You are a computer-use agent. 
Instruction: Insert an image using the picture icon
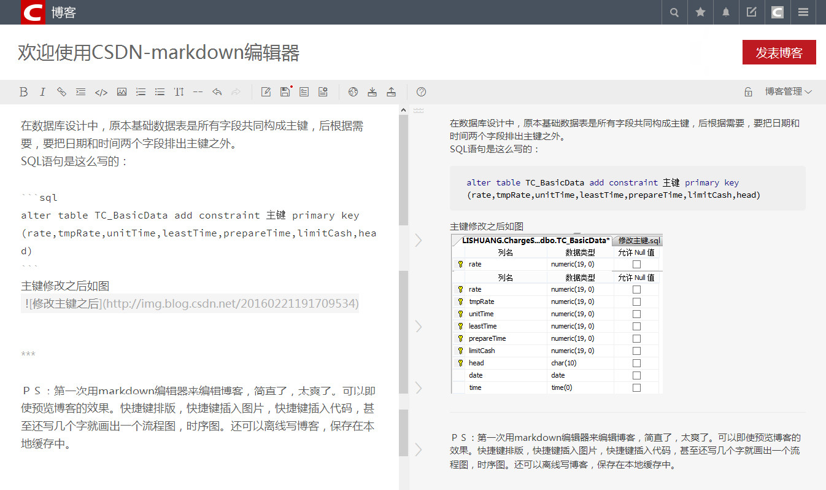click(x=122, y=92)
